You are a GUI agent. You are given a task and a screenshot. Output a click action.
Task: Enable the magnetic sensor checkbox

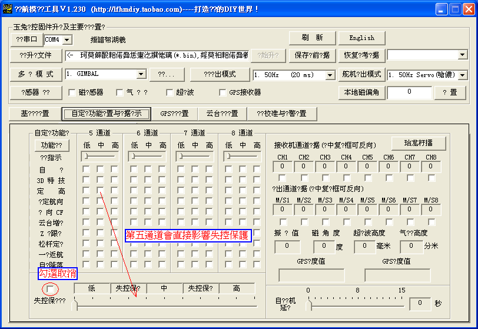72,92
